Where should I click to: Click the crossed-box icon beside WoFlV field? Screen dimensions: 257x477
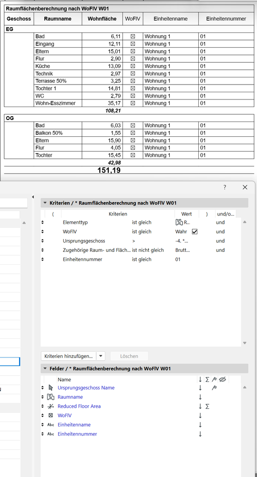(x=51, y=415)
